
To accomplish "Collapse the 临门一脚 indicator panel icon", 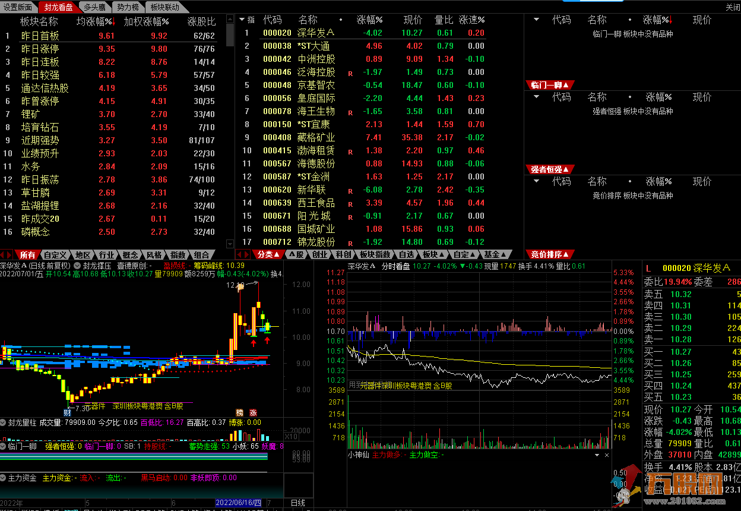I will pos(4,446).
